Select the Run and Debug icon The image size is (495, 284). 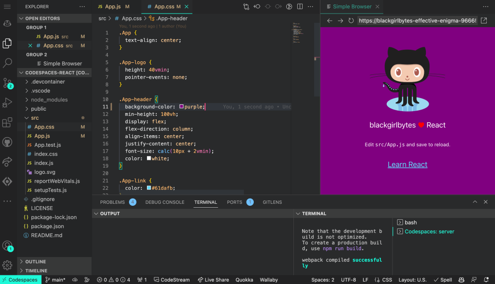coord(7,102)
